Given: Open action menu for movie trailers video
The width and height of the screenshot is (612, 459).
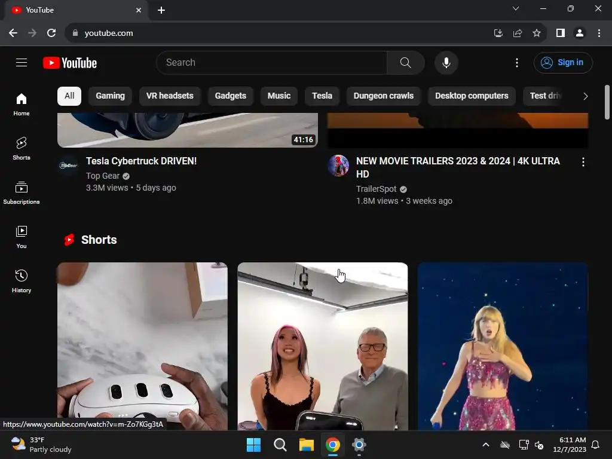Looking at the screenshot, I should [x=583, y=162].
